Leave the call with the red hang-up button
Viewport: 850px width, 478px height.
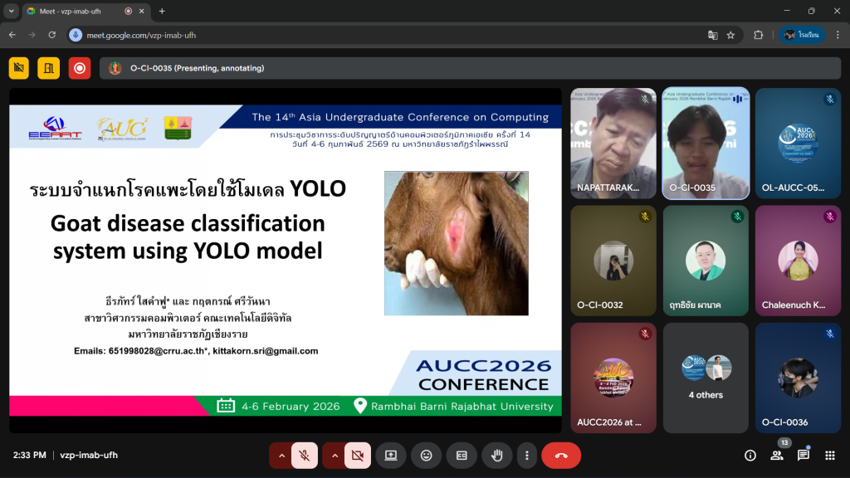(561, 455)
